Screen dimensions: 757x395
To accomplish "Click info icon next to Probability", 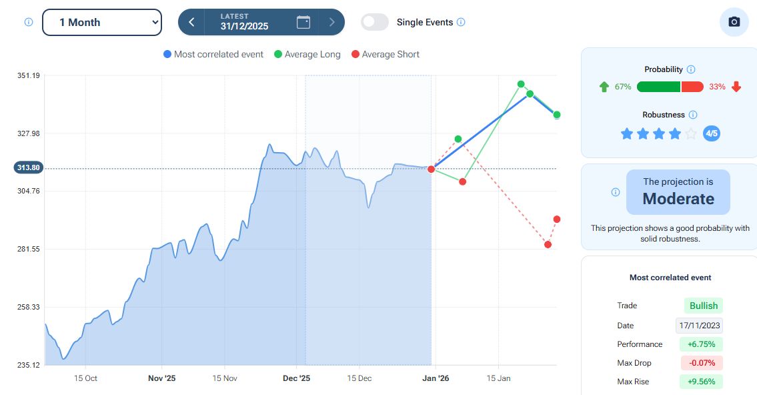I will tap(691, 69).
